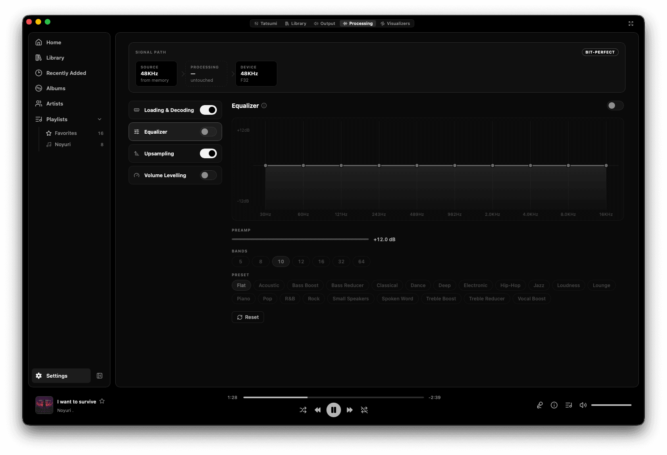Skip to the previous track
The image size is (667, 455).
click(318, 410)
